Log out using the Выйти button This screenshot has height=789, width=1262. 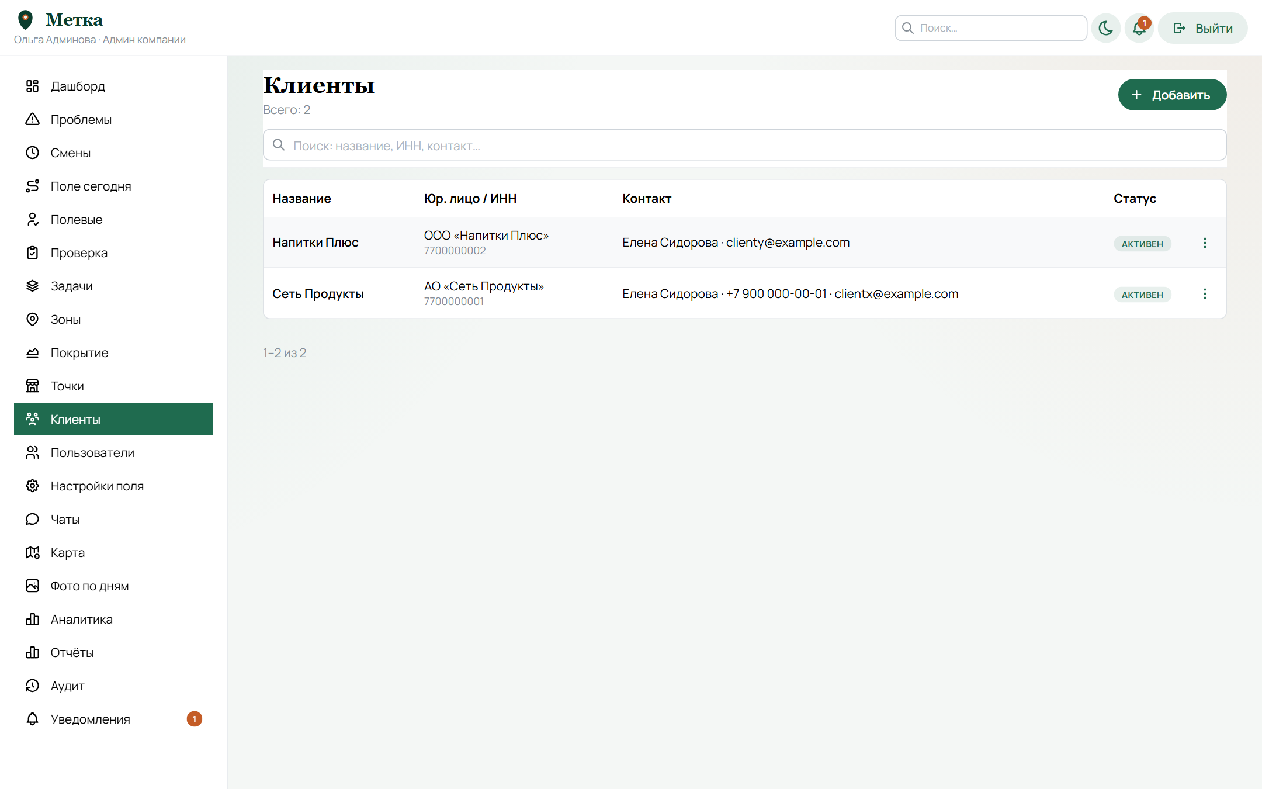(1203, 28)
